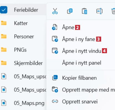Click the Opprett snarvei link icon
Image resolution: width=115 pixels, height=110 pixels.
point(55,101)
